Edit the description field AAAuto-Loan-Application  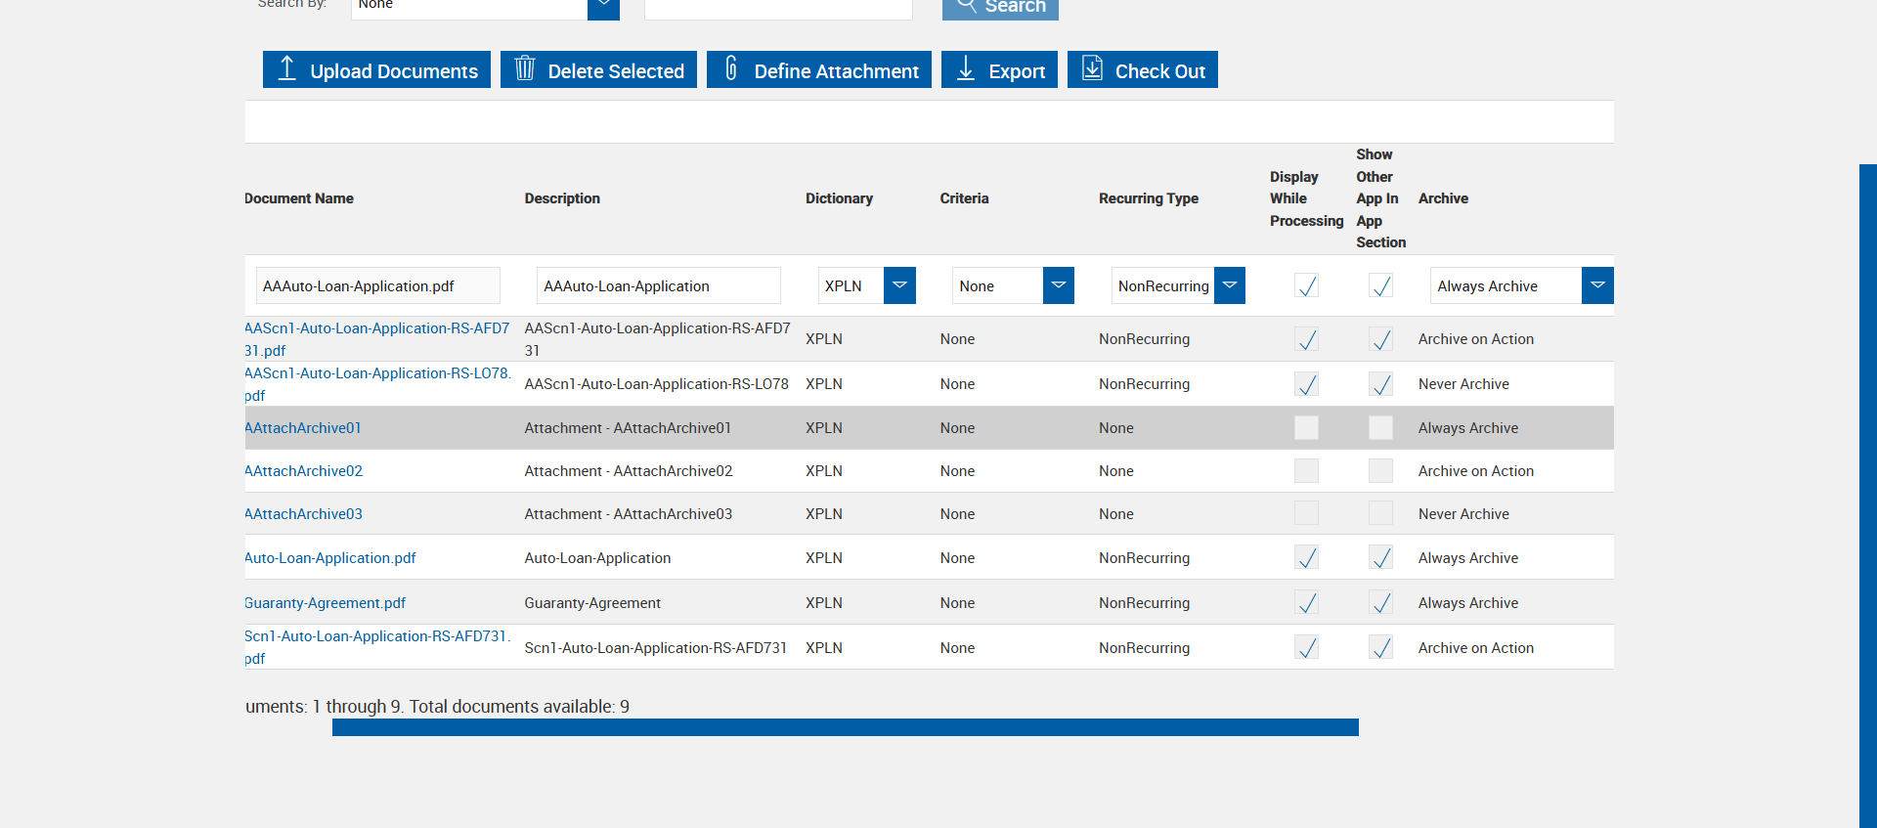pyautogui.click(x=659, y=285)
